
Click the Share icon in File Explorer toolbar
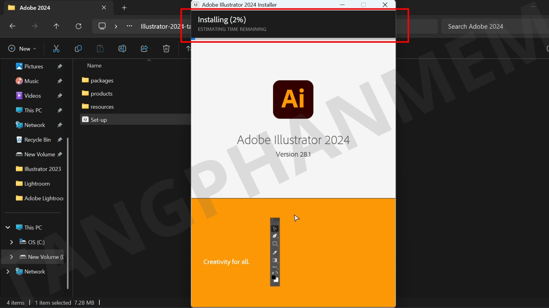pyautogui.click(x=144, y=49)
